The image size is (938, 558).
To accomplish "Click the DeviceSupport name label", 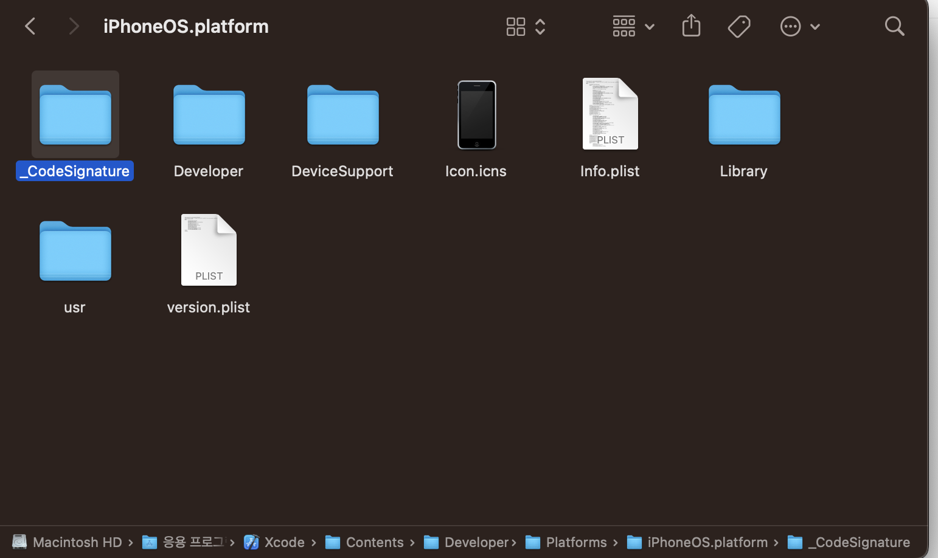I will point(342,171).
